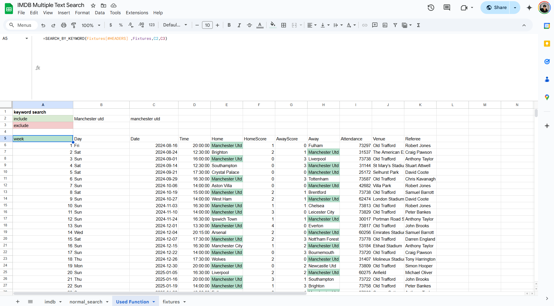The height and width of the screenshot is (306, 554).
Task: Open Gemini sparkle icon
Action: [x=529, y=8]
